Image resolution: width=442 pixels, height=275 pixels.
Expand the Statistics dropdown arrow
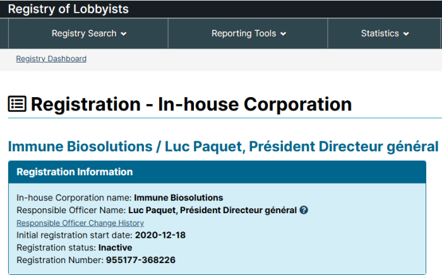406,34
